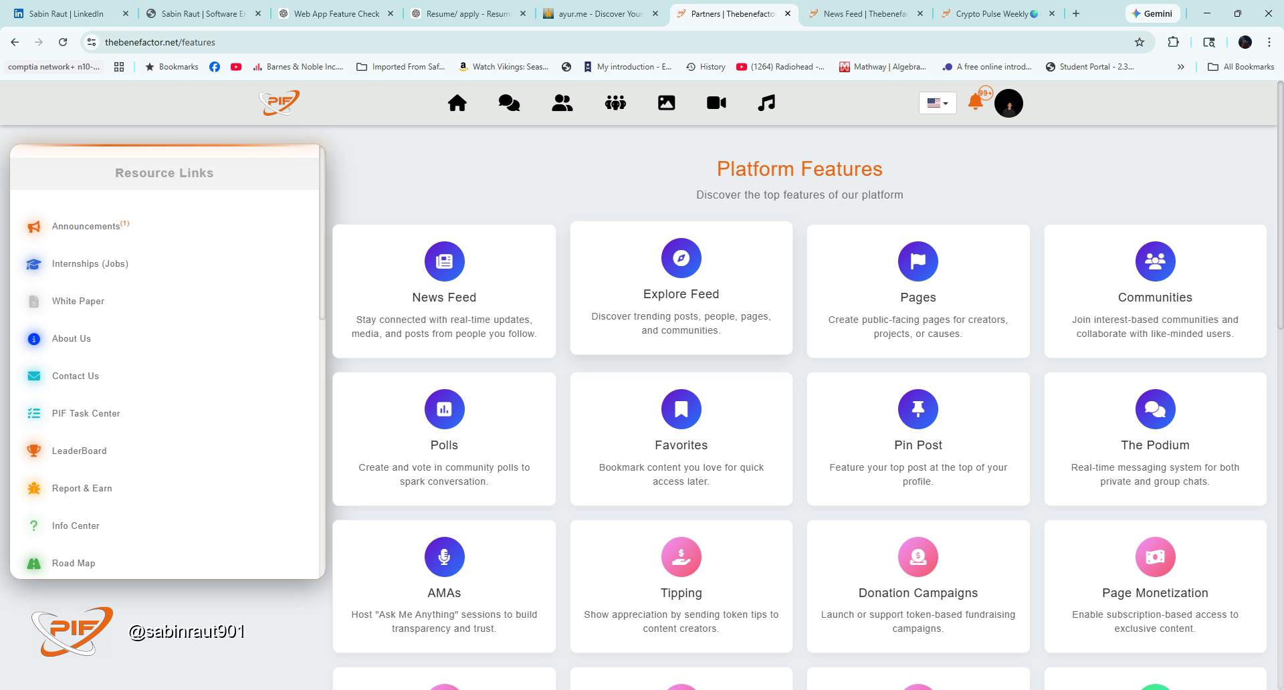
Task: Expand hidden bookmarks overflow chevron
Action: tap(1180, 67)
